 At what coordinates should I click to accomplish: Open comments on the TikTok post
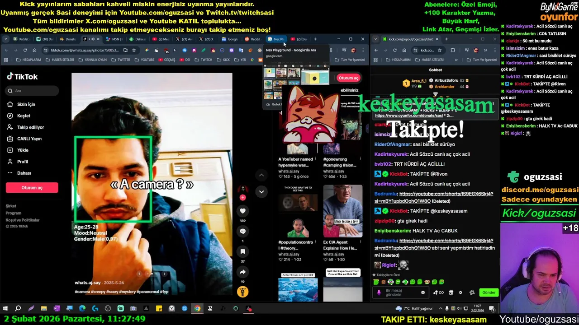(242, 231)
